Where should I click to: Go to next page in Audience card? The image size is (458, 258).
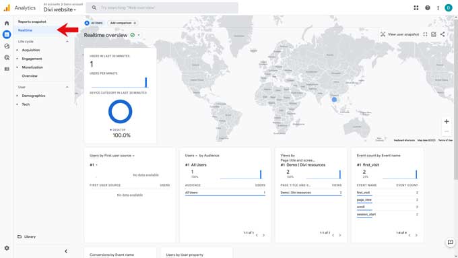pos(263,235)
